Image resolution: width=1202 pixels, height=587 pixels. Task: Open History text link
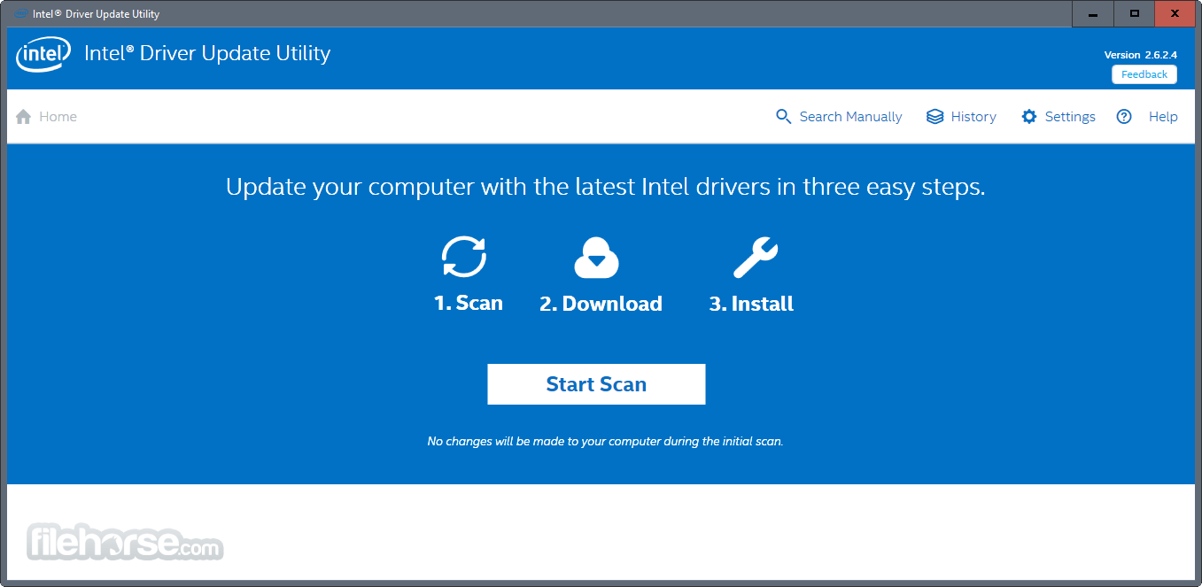tap(973, 117)
